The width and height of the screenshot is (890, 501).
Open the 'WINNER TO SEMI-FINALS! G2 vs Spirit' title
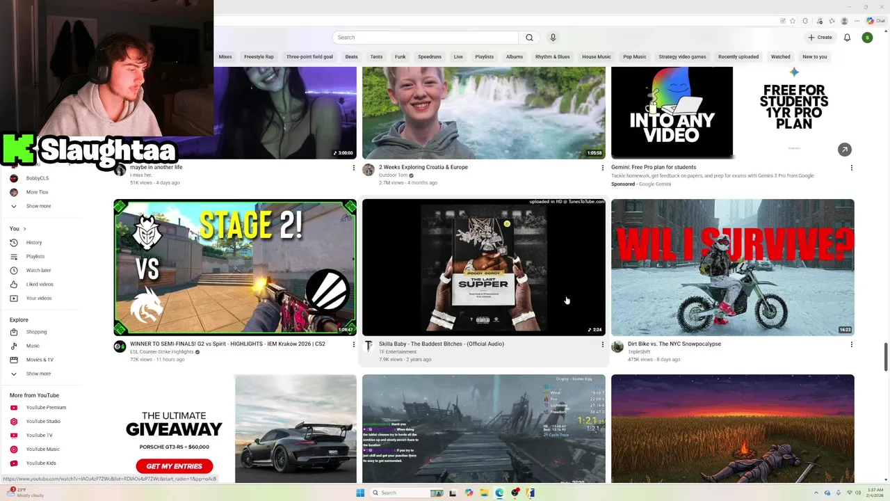click(227, 344)
